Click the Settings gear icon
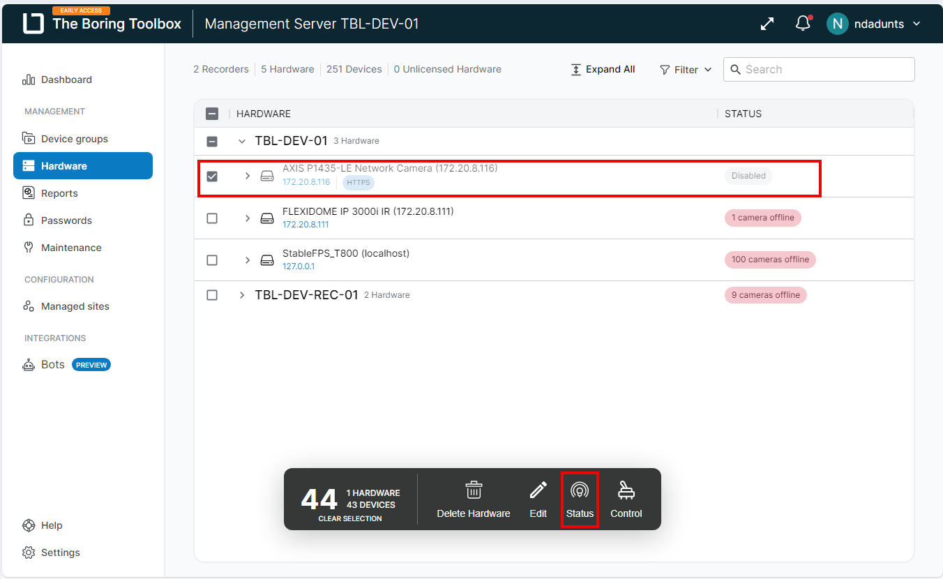The width and height of the screenshot is (943, 579). point(29,552)
